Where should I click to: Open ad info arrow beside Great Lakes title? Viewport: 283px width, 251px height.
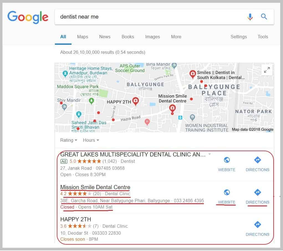pyautogui.click(x=210, y=154)
